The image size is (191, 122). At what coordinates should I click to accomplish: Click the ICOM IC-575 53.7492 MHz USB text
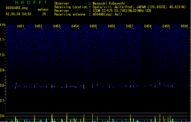(x=122, y=11)
